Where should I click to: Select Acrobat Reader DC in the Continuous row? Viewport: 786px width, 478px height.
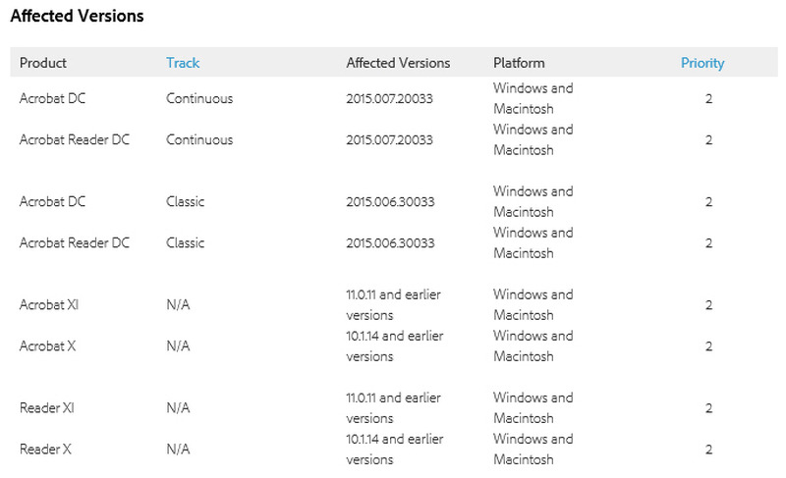coord(75,140)
